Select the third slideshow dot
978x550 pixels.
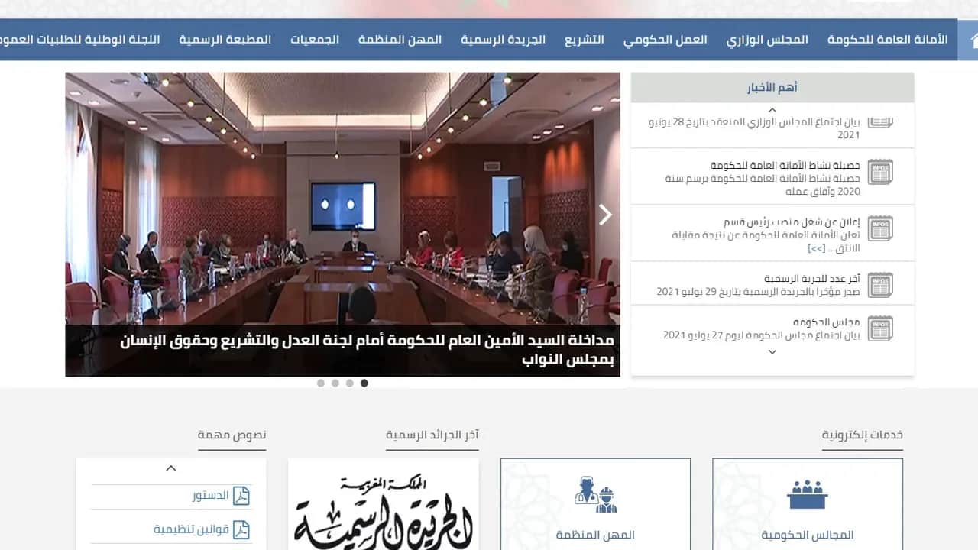pos(350,383)
